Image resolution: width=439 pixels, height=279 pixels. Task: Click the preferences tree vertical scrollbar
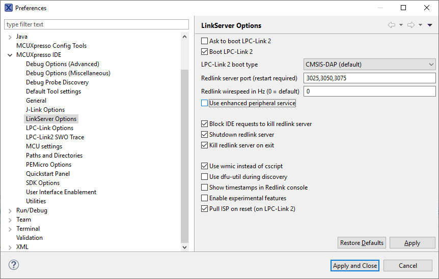(185, 152)
